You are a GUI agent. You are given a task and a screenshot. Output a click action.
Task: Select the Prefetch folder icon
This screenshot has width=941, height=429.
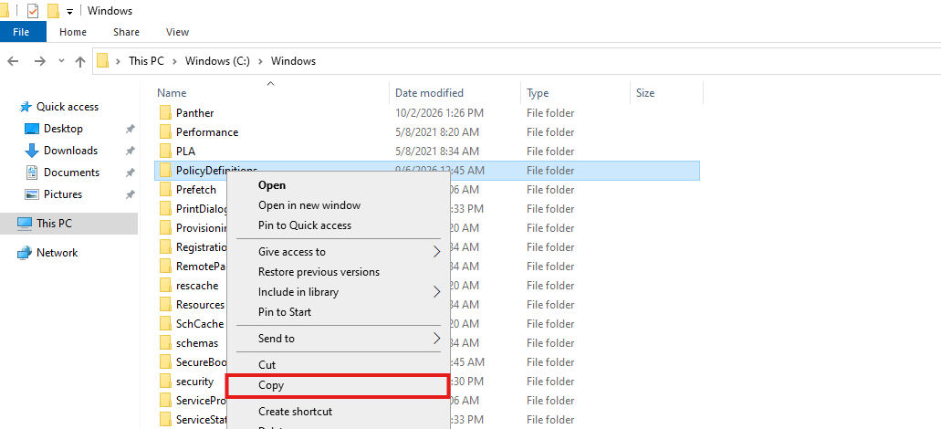click(165, 190)
